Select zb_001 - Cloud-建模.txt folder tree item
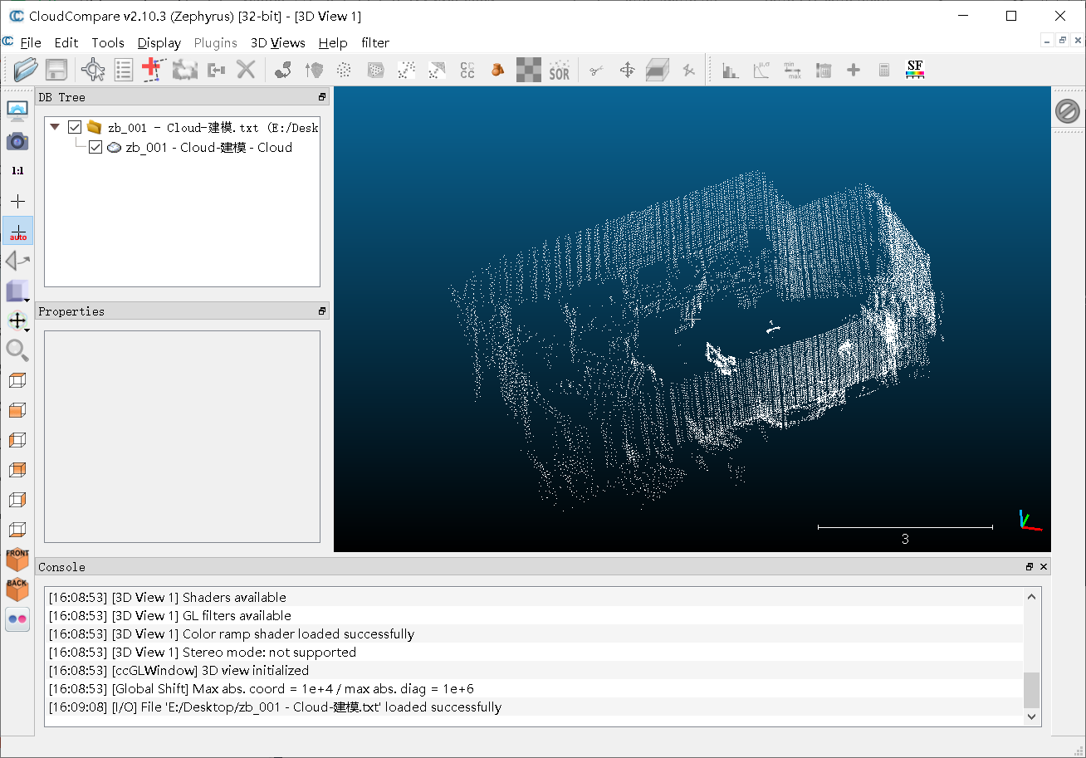 coord(213,127)
